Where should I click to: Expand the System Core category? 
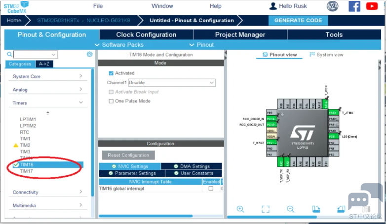point(47,76)
